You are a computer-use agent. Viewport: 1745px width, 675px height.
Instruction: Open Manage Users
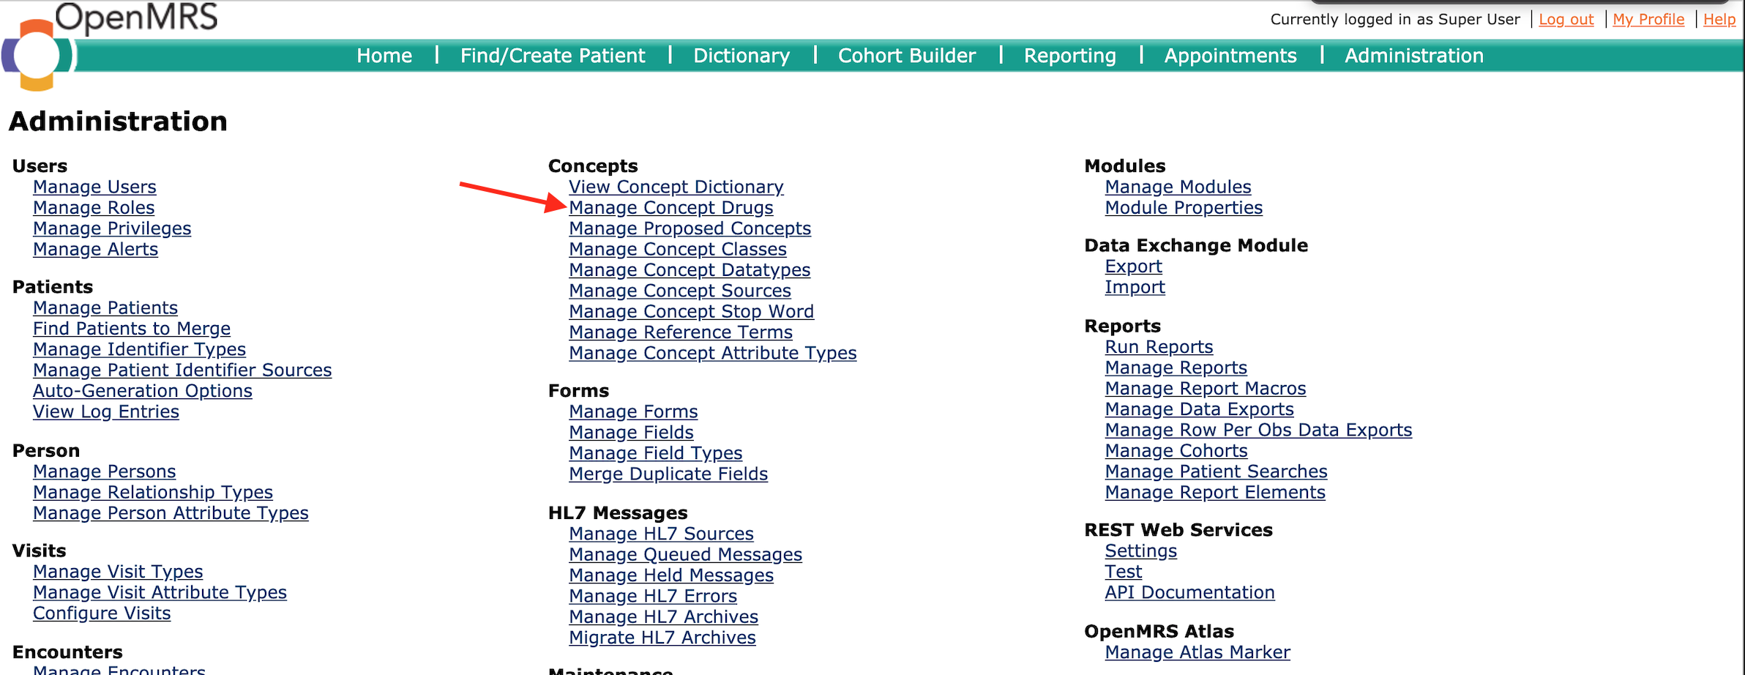(x=94, y=187)
